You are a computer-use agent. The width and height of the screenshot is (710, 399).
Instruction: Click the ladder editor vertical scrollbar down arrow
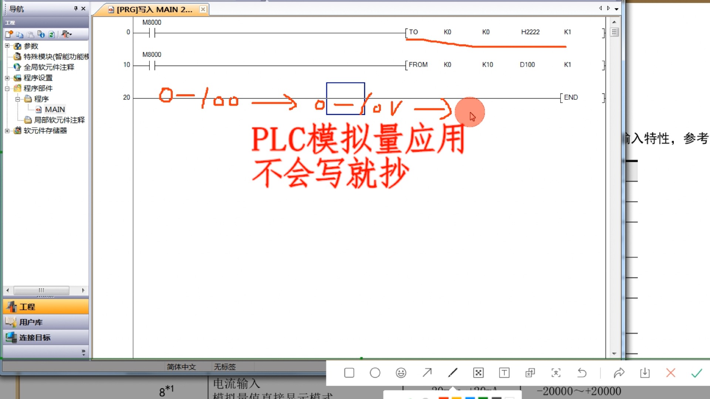614,354
